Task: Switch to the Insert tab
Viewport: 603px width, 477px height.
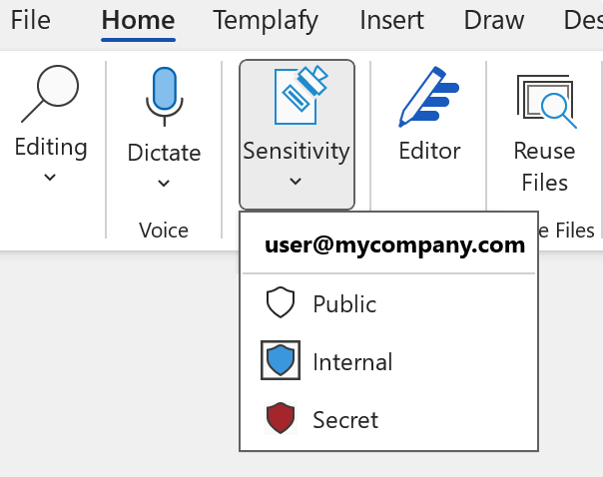Action: click(x=391, y=19)
